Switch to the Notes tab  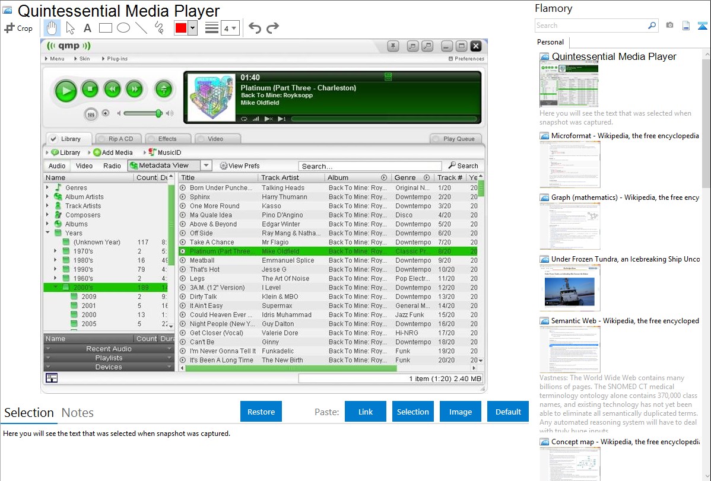tap(78, 413)
